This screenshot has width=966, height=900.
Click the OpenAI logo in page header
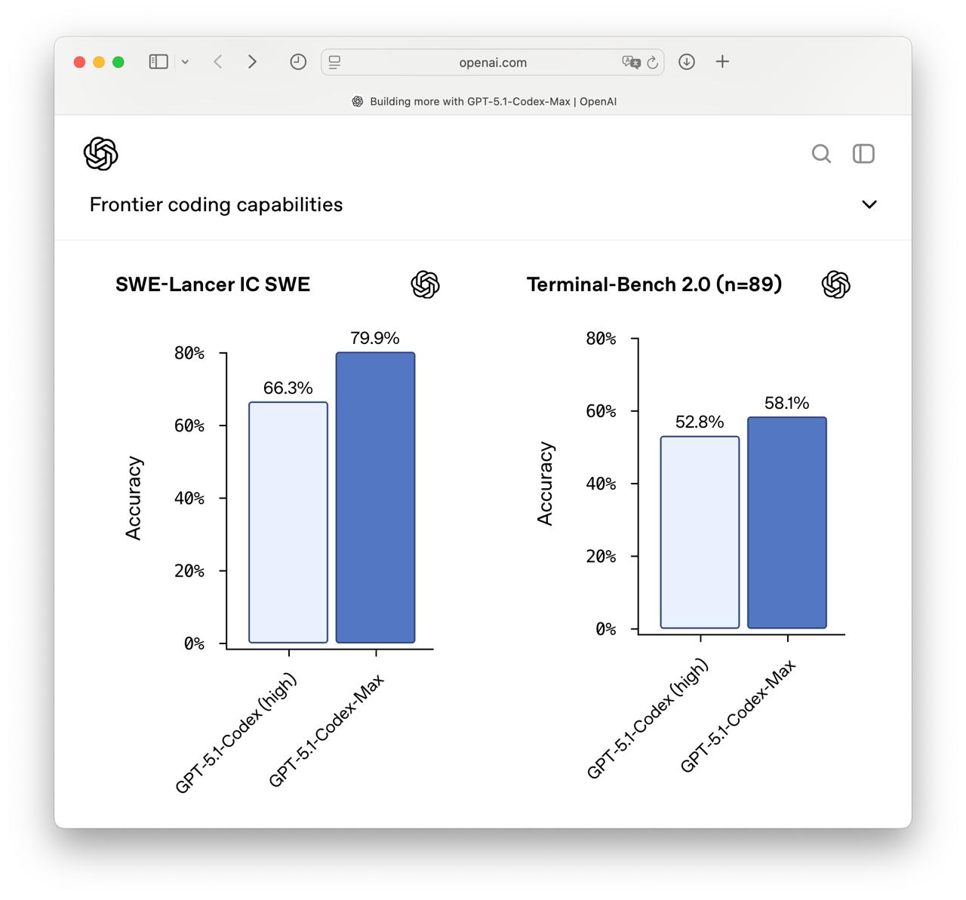101,154
